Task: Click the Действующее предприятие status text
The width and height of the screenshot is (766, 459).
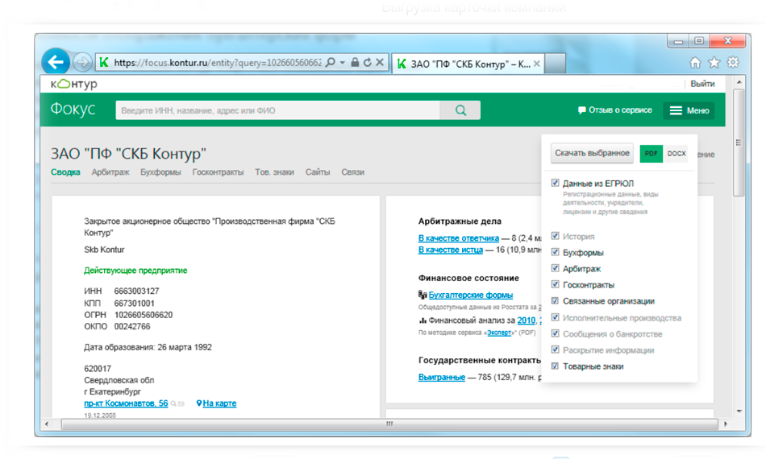Action: pos(135,271)
